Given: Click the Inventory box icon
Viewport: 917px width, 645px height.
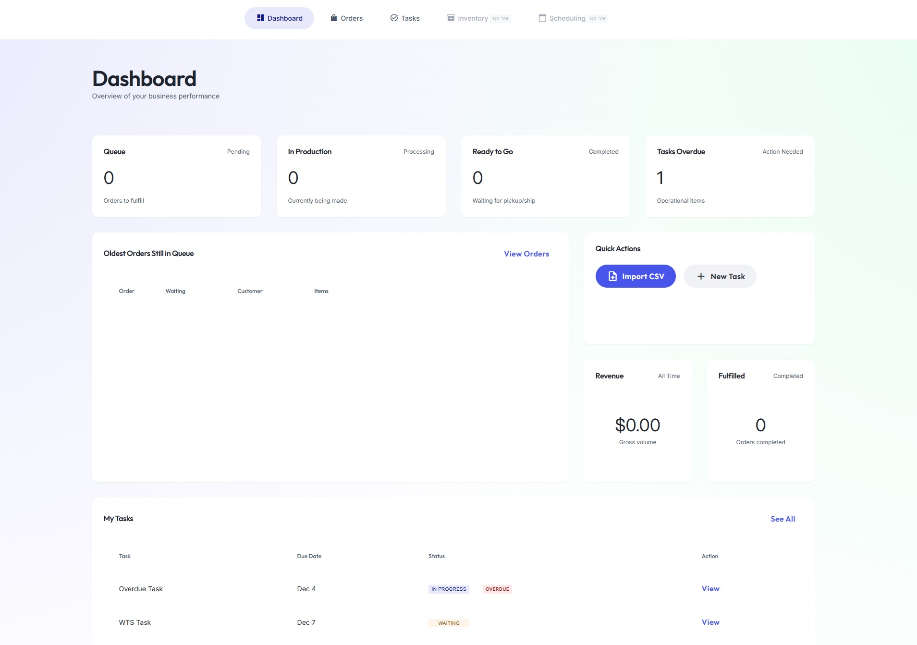Looking at the screenshot, I should coord(450,18).
